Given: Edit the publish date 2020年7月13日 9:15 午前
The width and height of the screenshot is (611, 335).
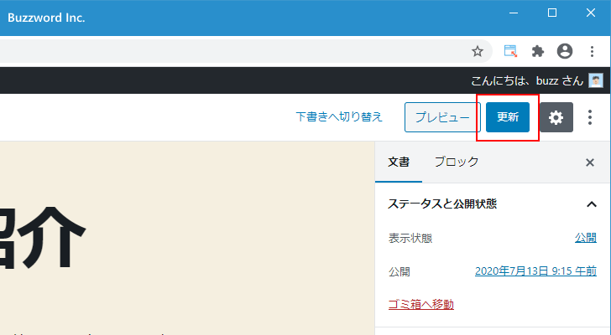Looking at the screenshot, I should [x=535, y=271].
